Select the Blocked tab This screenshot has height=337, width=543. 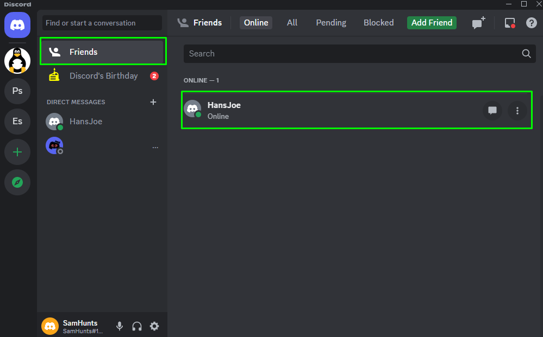pos(378,23)
